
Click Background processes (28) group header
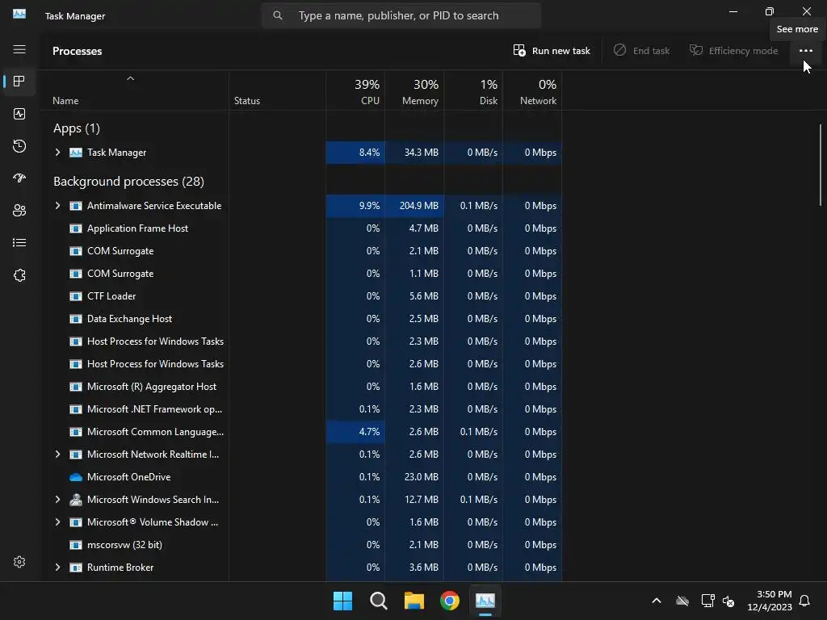click(128, 182)
